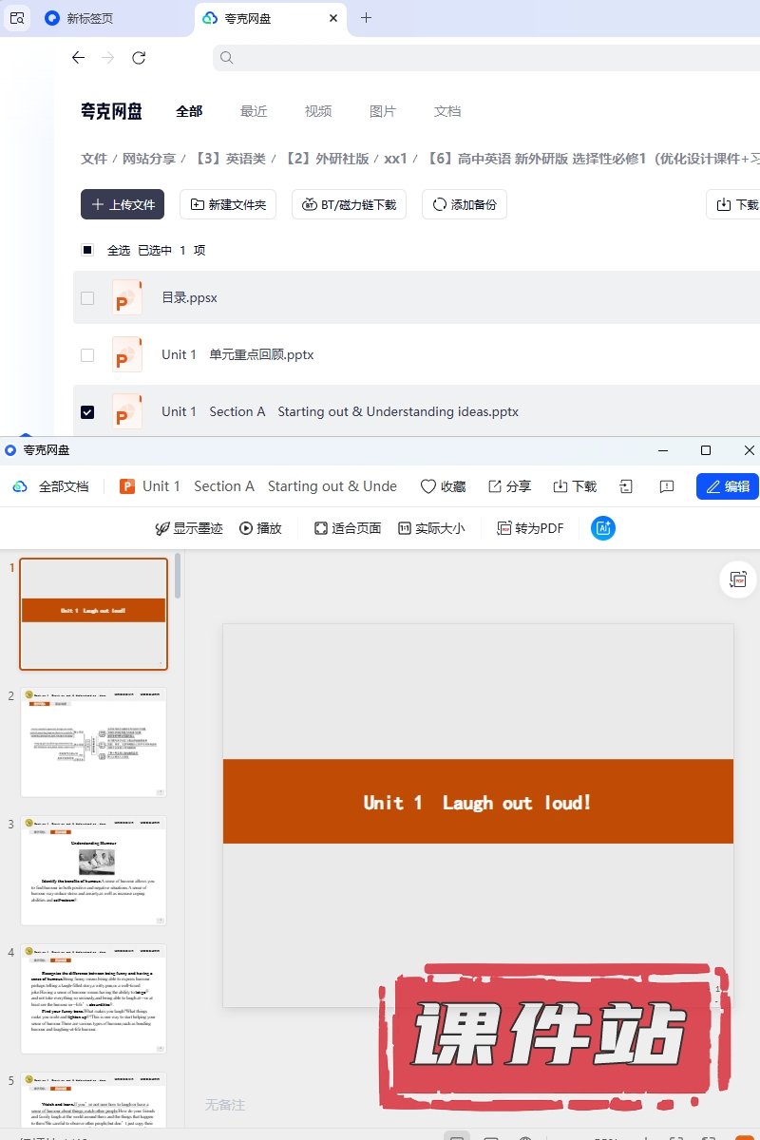Play the slideshow with 播放
760x1140 pixels.
coord(260,528)
